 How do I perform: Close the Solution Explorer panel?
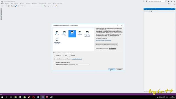click(174, 9)
